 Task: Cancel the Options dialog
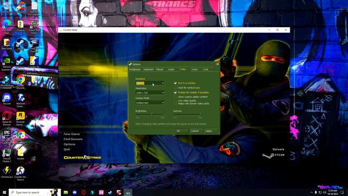click(196, 131)
